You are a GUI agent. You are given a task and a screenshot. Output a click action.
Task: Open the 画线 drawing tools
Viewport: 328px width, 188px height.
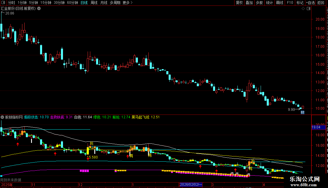coord(280,3)
